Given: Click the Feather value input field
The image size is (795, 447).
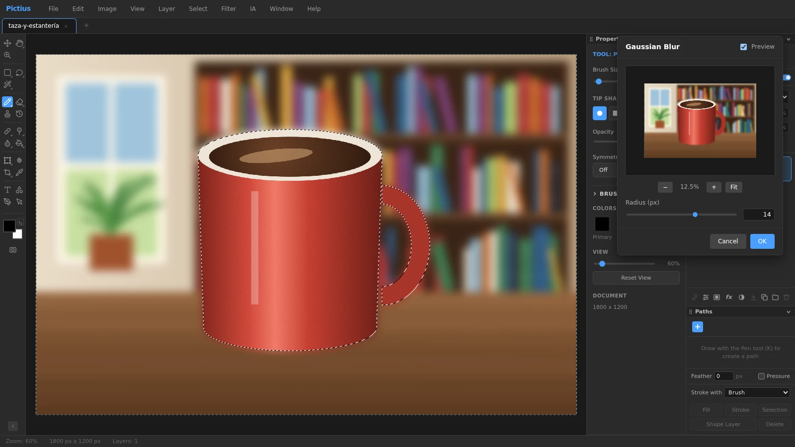Looking at the screenshot, I should (x=723, y=376).
